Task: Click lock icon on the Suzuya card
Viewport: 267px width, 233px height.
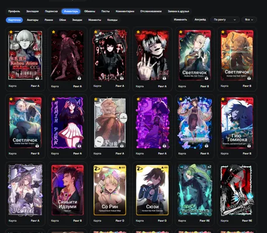Action: coord(122,78)
